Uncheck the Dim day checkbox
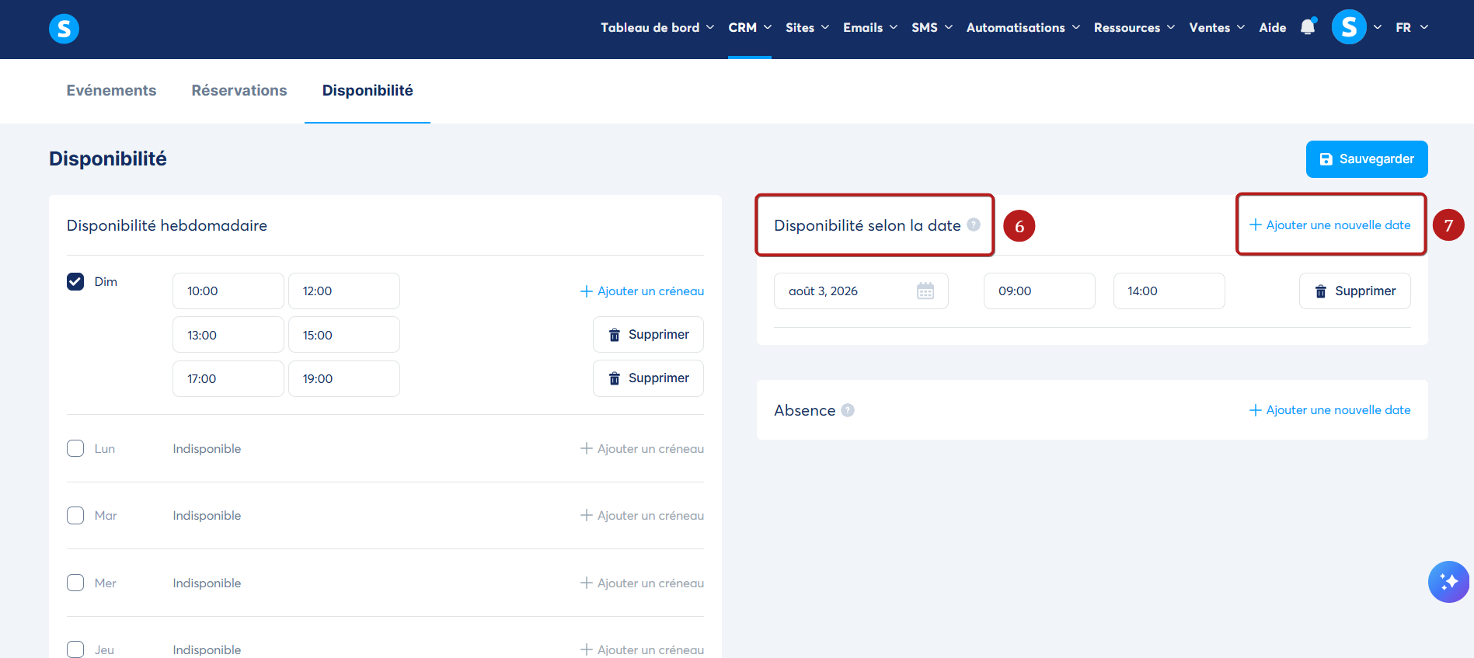The image size is (1474, 658). pos(75,281)
